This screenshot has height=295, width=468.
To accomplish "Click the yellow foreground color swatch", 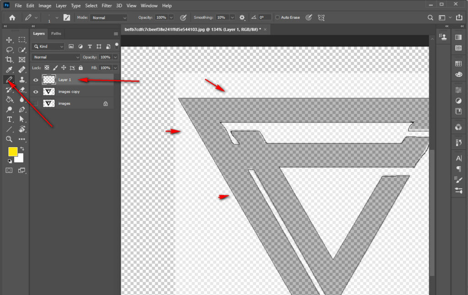I will click(x=13, y=151).
